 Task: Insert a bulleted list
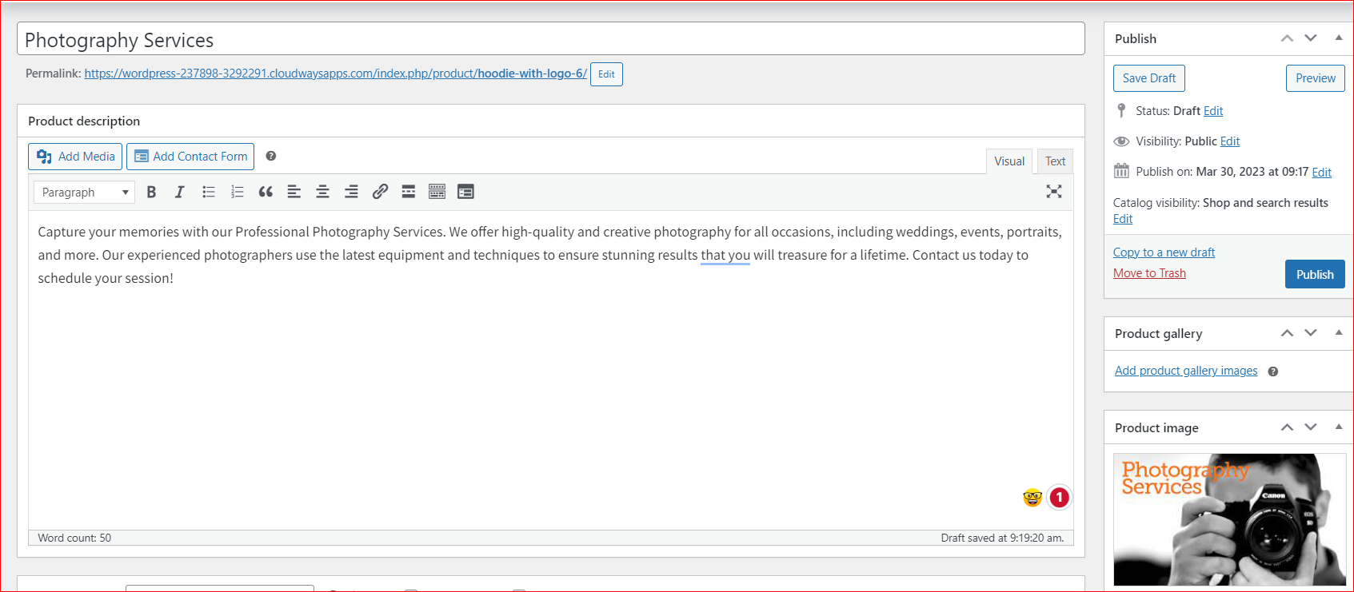tap(209, 192)
